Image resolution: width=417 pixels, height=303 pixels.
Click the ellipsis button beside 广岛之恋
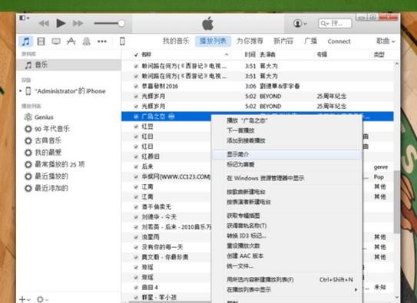[172, 117]
